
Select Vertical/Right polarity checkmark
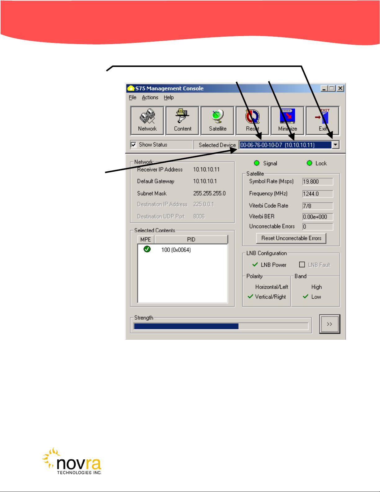250,296
